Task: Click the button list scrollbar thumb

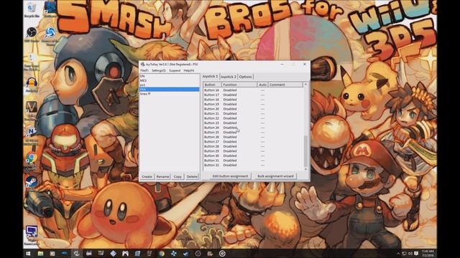Action: [305, 151]
